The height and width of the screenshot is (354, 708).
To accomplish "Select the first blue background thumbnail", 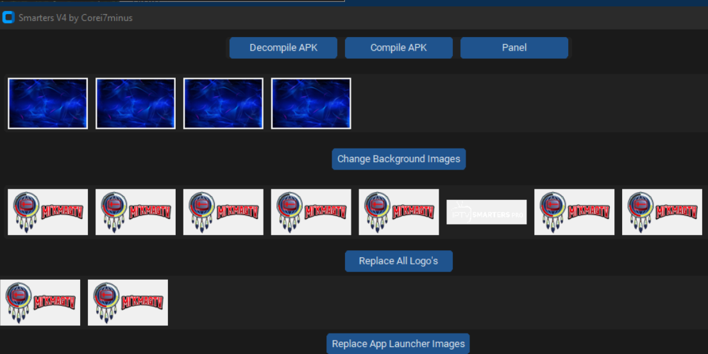I will coord(48,104).
